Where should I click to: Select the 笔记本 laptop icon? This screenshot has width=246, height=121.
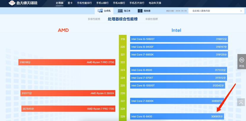click(120, 11)
